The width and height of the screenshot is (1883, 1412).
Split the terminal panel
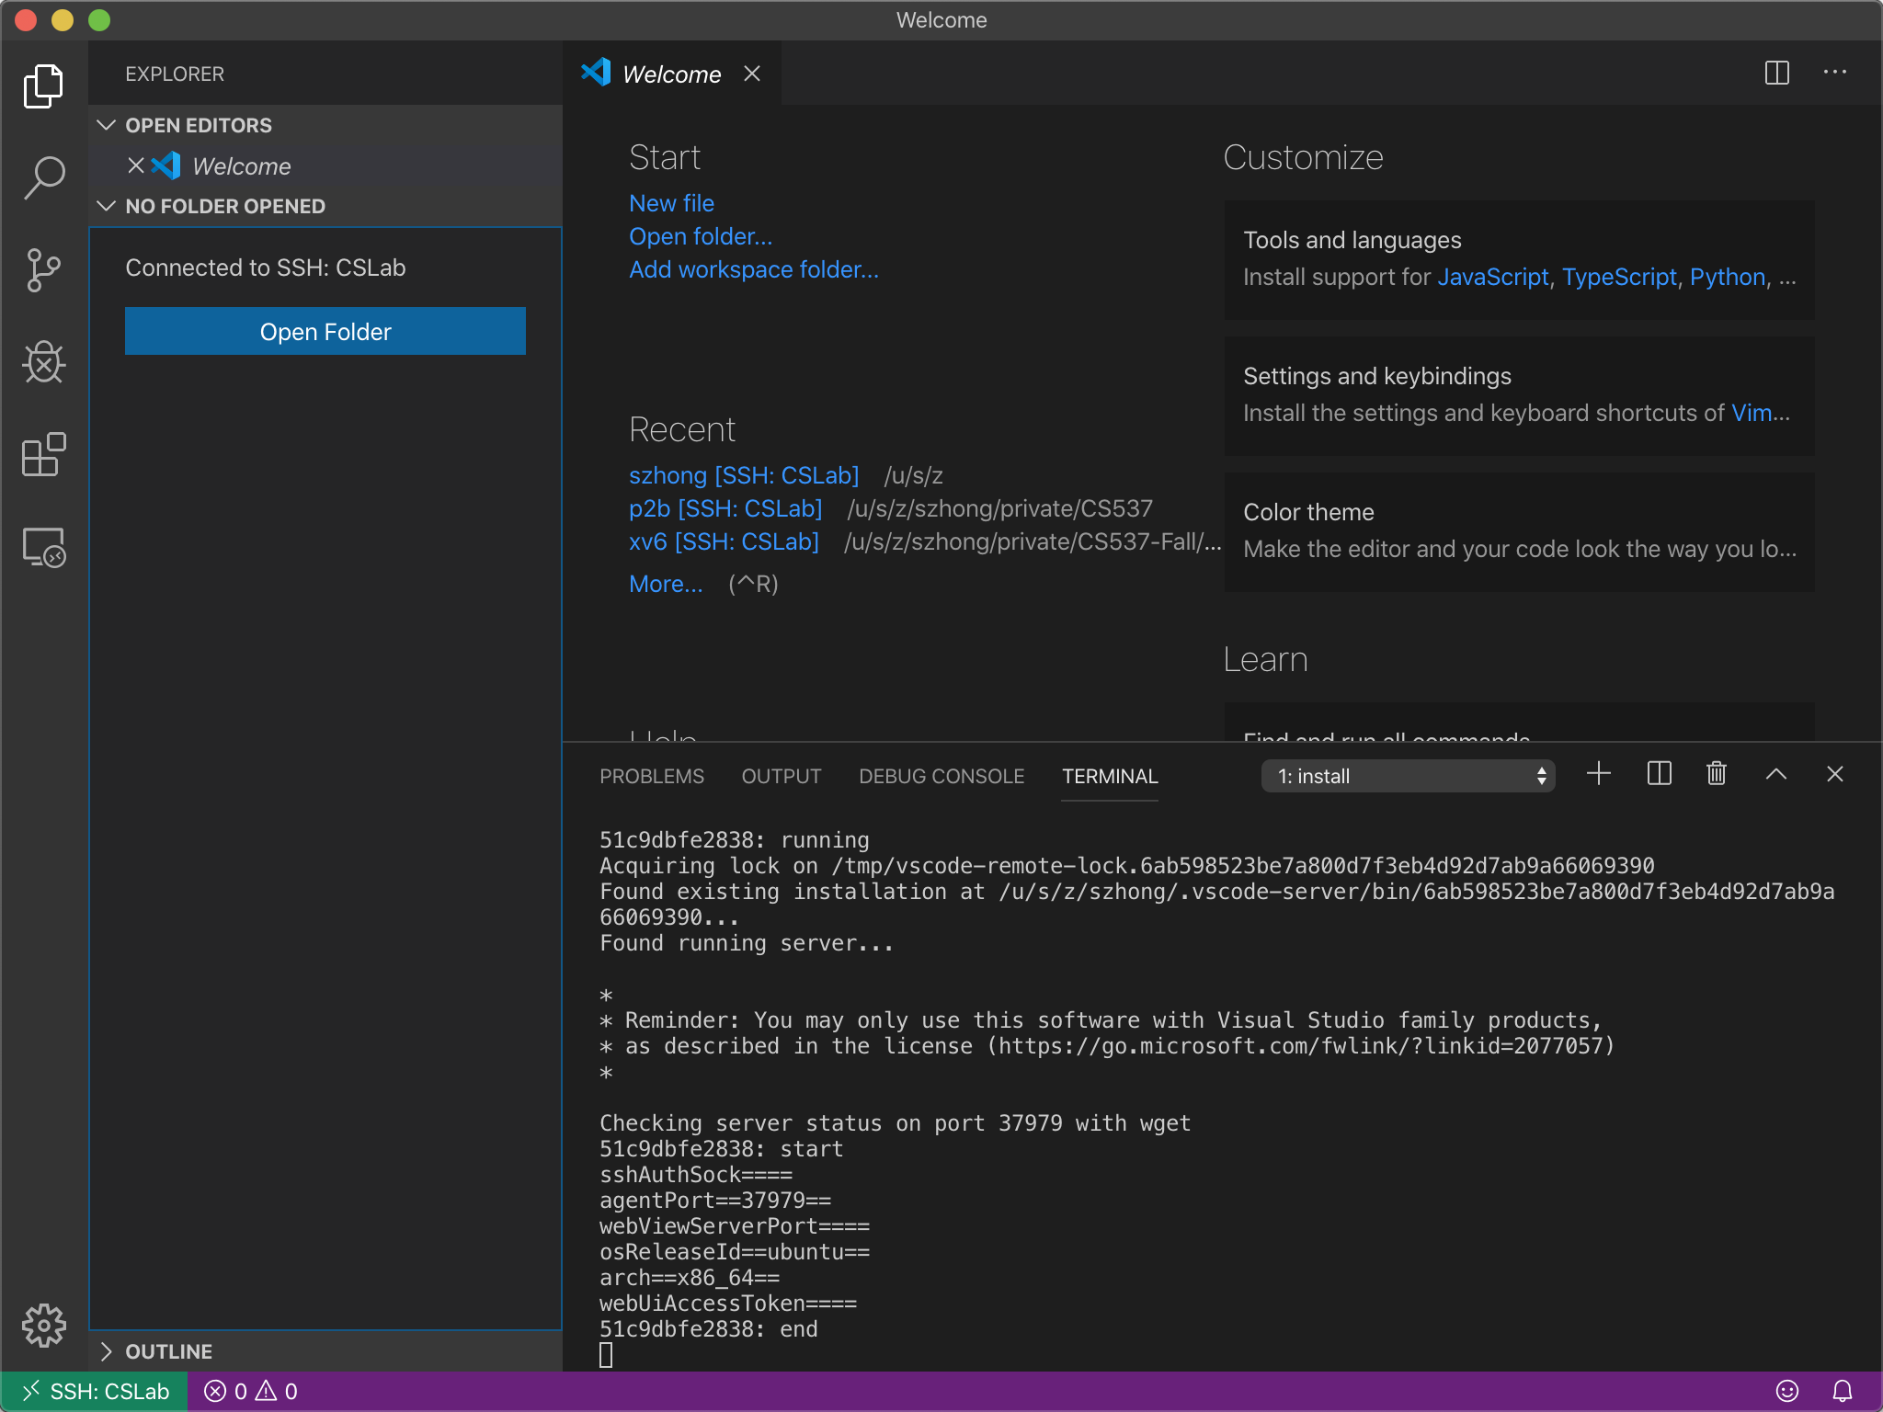click(1659, 774)
